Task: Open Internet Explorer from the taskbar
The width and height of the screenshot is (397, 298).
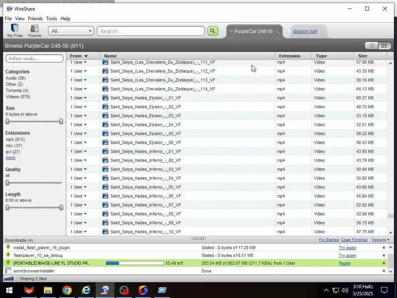Action: click(86, 290)
